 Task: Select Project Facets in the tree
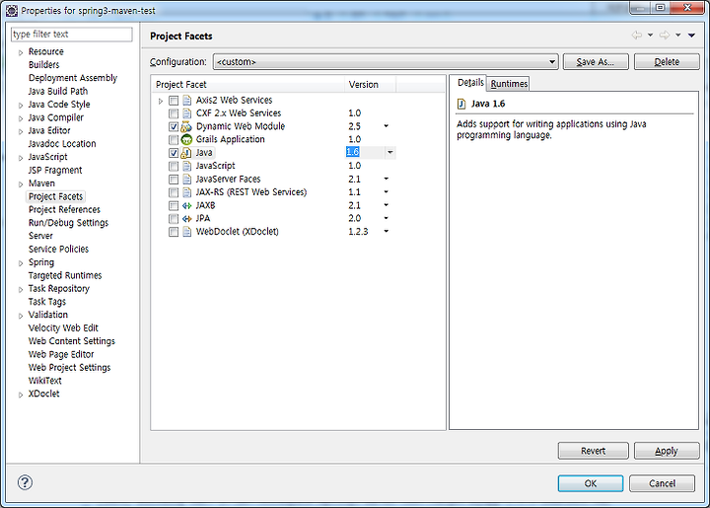[x=55, y=196]
